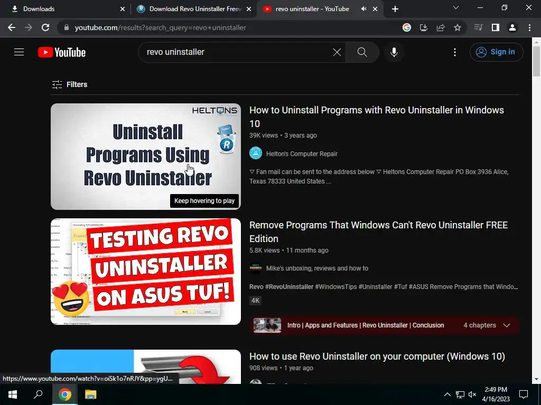The image size is (541, 405).
Task: Reload the page
Action: tap(45, 27)
